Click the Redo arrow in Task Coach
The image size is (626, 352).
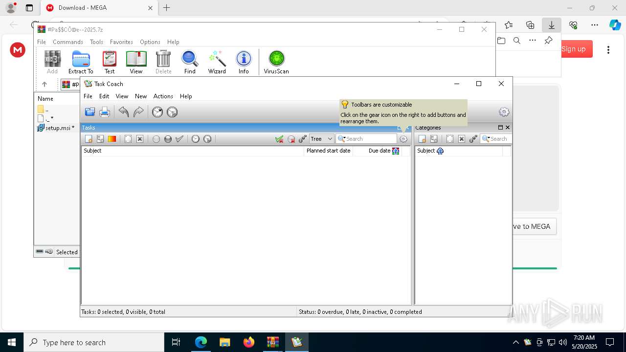(138, 112)
